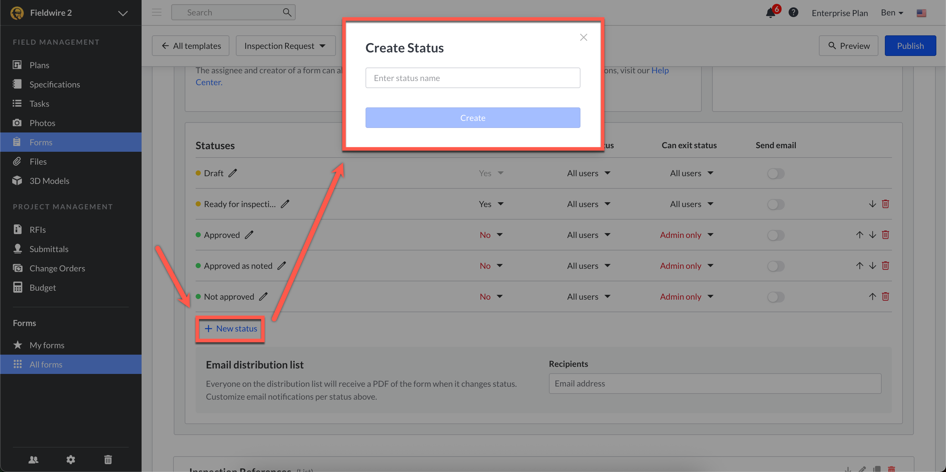Move Approved as noted status up

point(859,266)
